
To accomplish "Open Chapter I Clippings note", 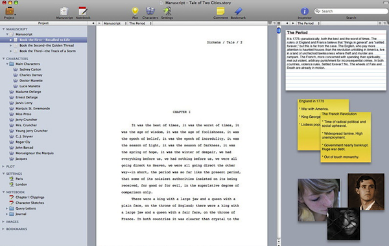I will [x=30, y=197].
